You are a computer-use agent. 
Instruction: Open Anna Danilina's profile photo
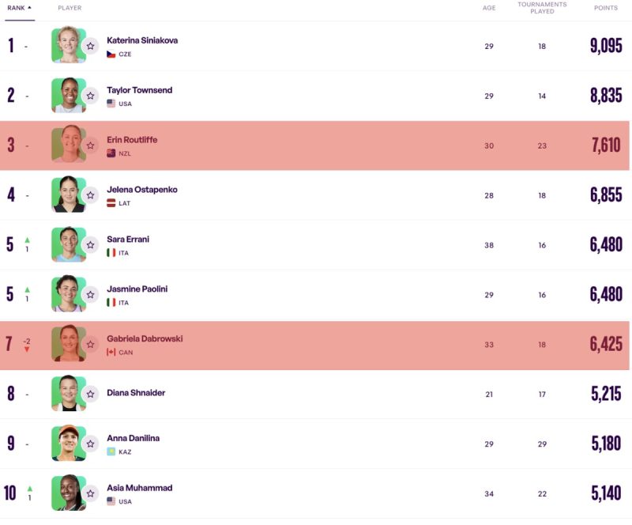pos(69,443)
